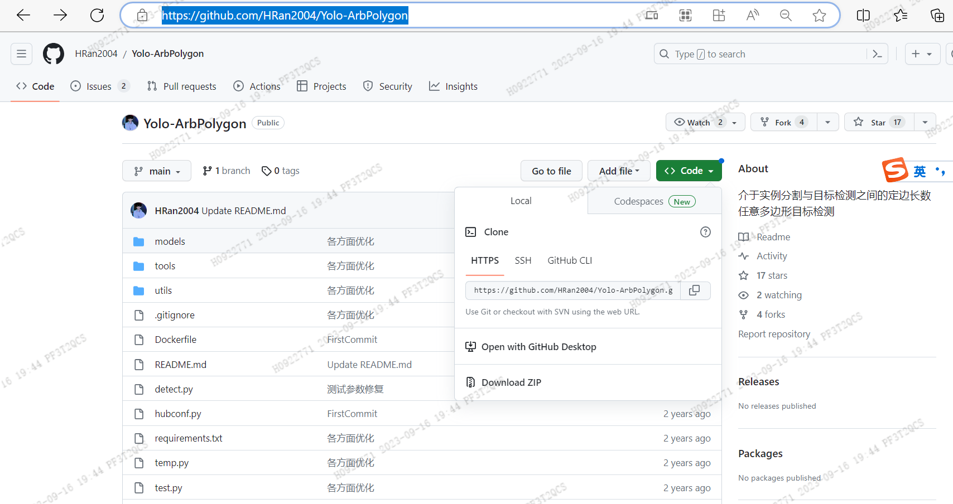This screenshot has width=953, height=504.
Task: Star the repository
Action: [x=879, y=122]
